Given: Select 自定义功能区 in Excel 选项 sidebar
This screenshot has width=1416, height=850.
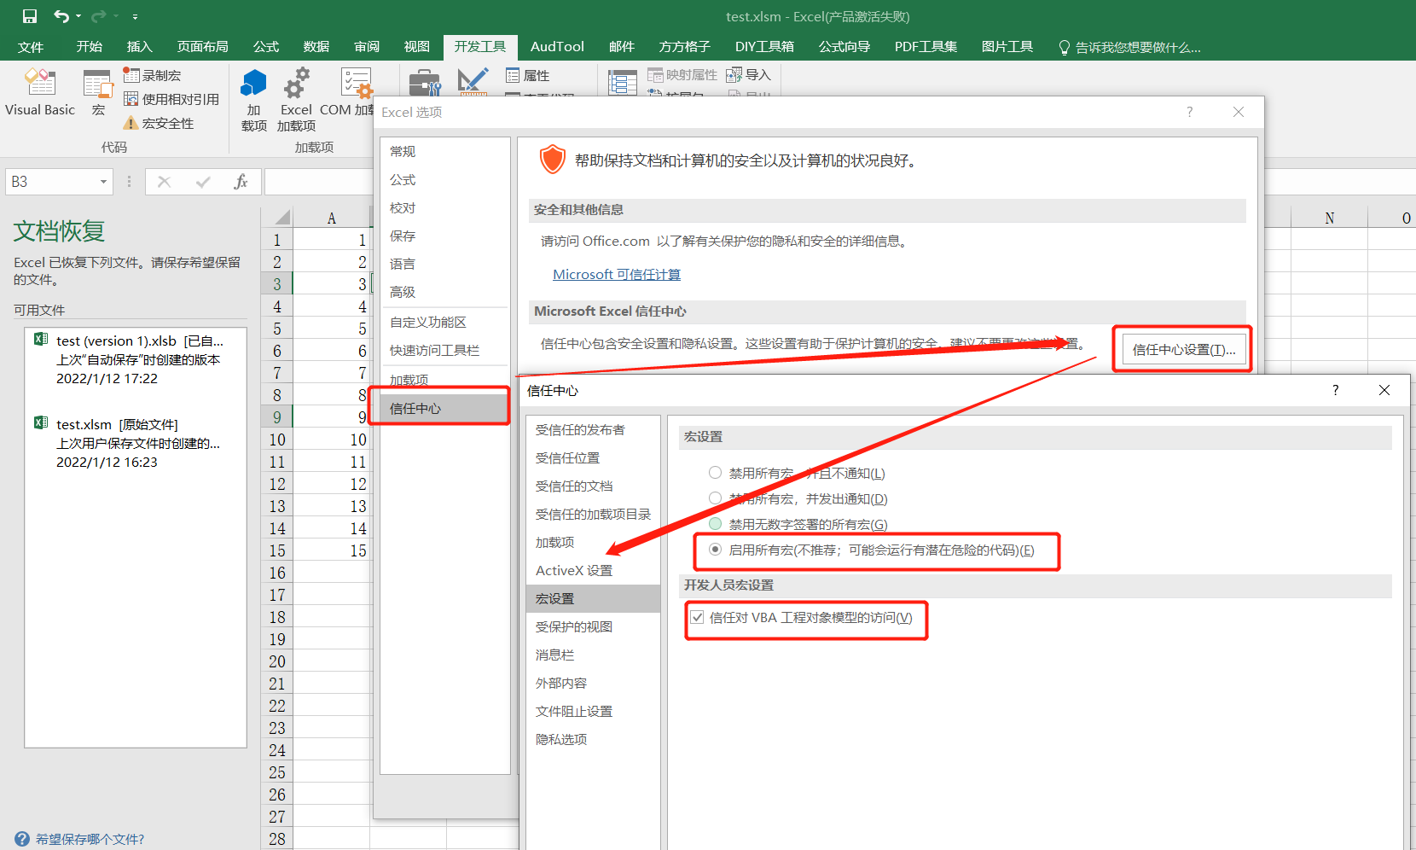Looking at the screenshot, I should coord(444,322).
